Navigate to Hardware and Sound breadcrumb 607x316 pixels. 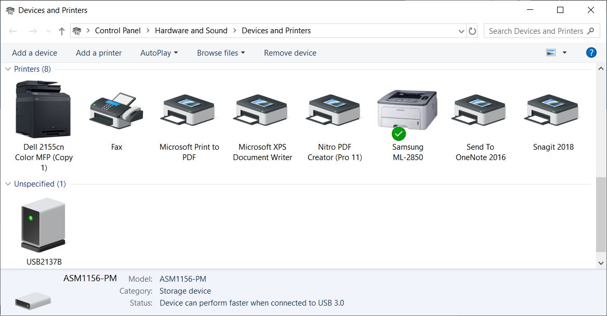click(x=191, y=31)
